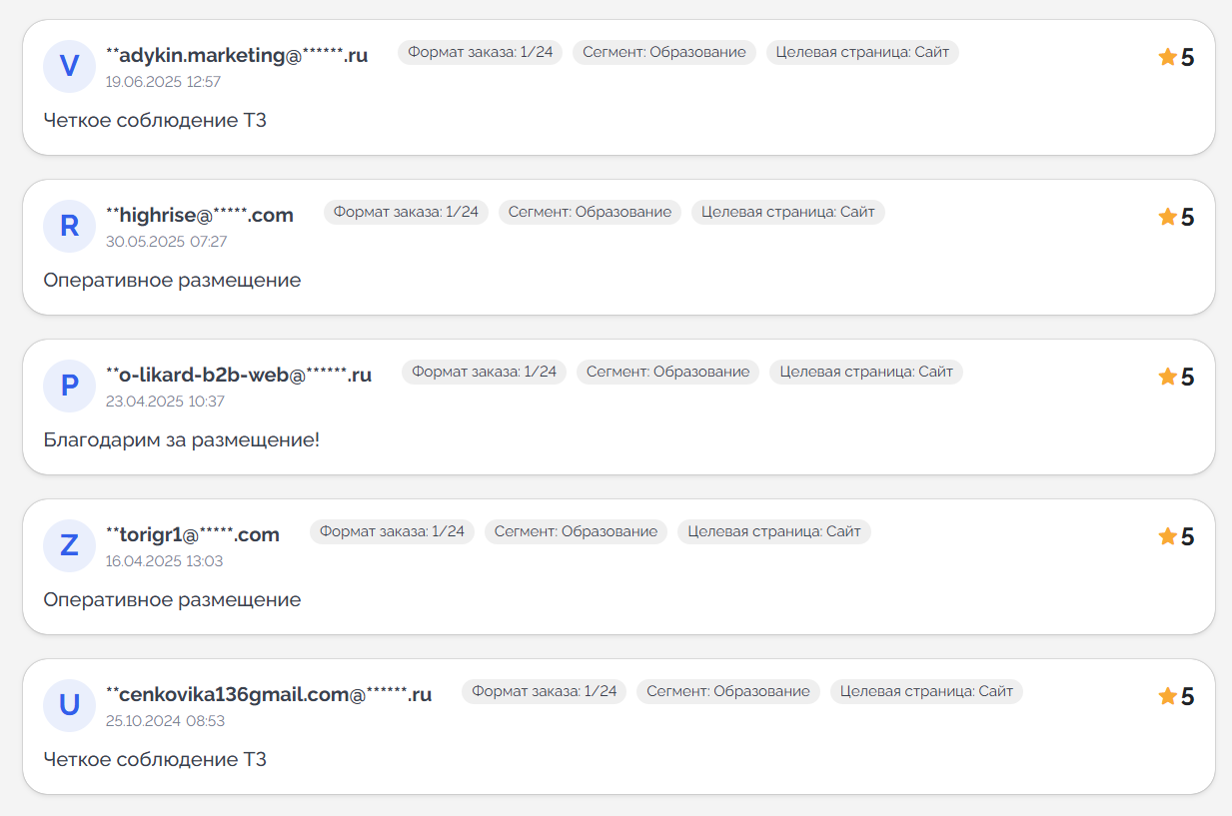Viewport: 1232px width, 816px height.
Task: Click the 30.05.2025 07:27 review date
Action: (166, 242)
